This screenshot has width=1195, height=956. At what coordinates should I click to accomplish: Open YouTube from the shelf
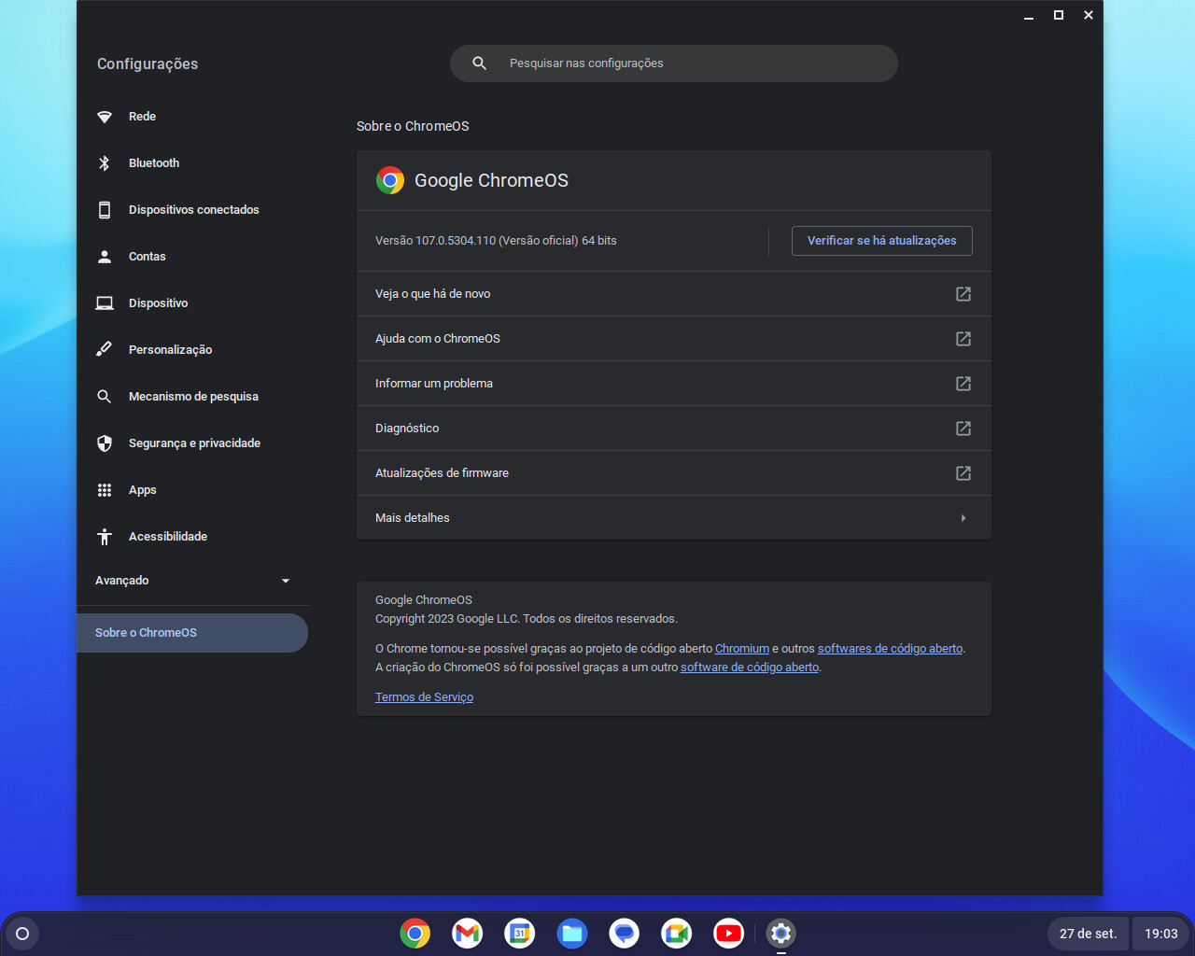729,934
